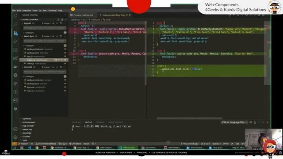283x159 pixels.
Task: Collapse the react-poc repository section
Action: 23,36
